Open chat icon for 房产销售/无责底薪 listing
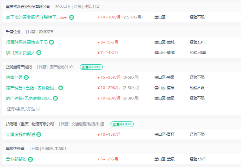Viewport: 241px width, 167px height. tap(55, 98)
